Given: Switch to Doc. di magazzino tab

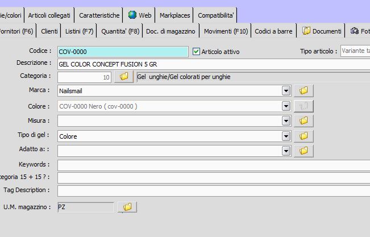Looking at the screenshot, I should 171,31.
